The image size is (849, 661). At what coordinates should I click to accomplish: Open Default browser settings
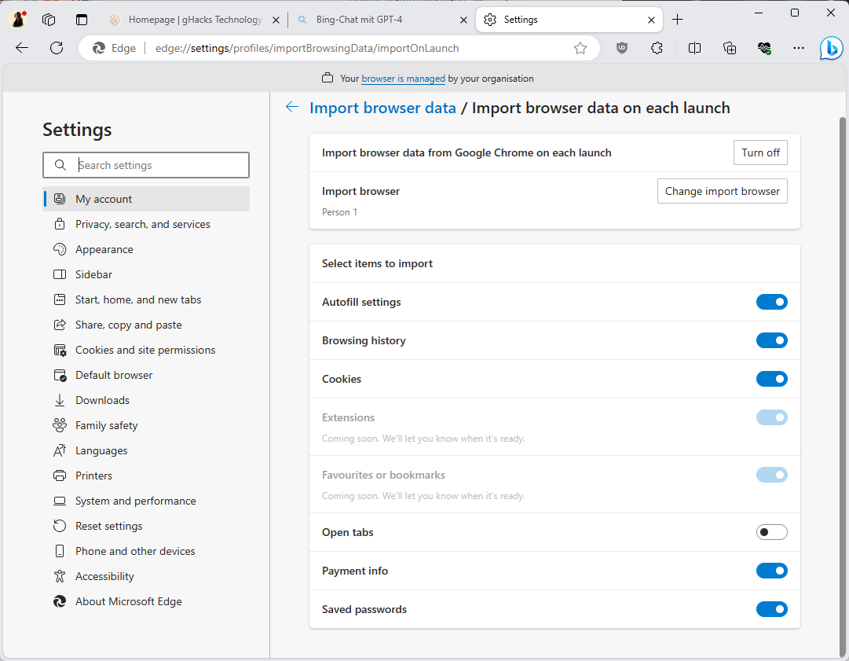pos(146,375)
